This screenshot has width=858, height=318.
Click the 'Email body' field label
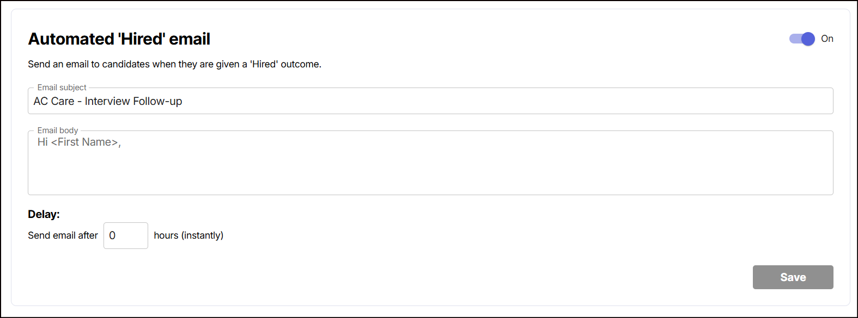pos(58,130)
